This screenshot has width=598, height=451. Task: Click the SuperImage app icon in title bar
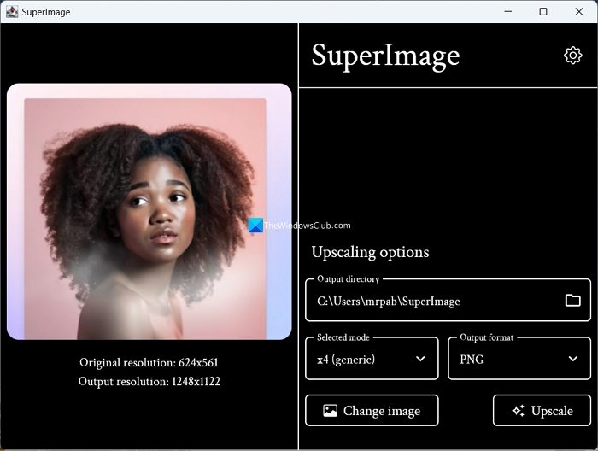click(x=12, y=12)
